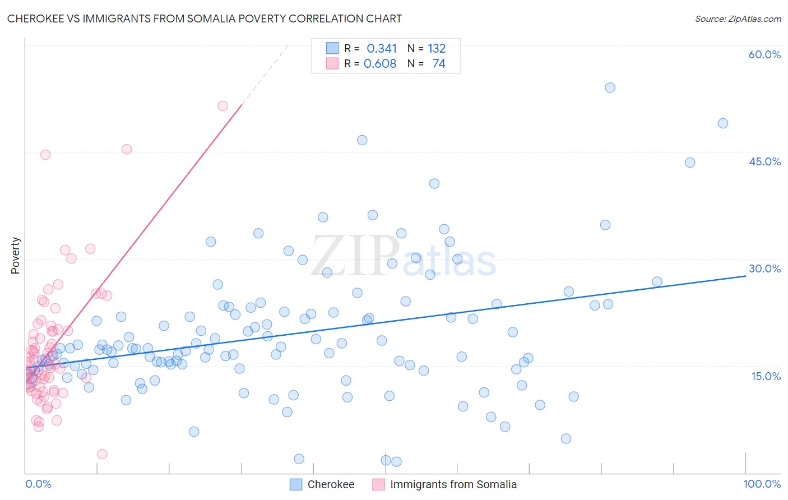The width and height of the screenshot is (788, 500).
Task: Toggle the Cherokee series label in legend
Action: 331,484
